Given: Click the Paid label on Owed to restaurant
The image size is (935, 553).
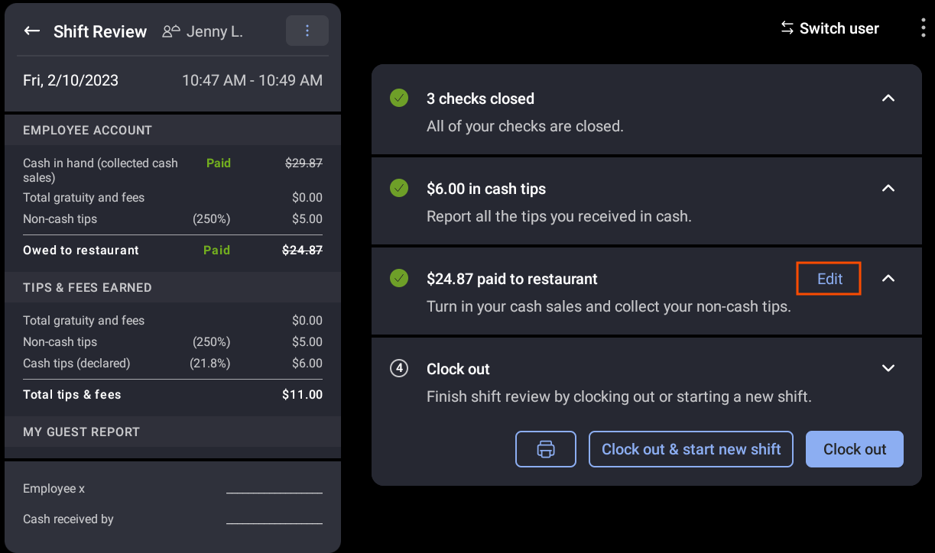Looking at the screenshot, I should click(x=216, y=250).
